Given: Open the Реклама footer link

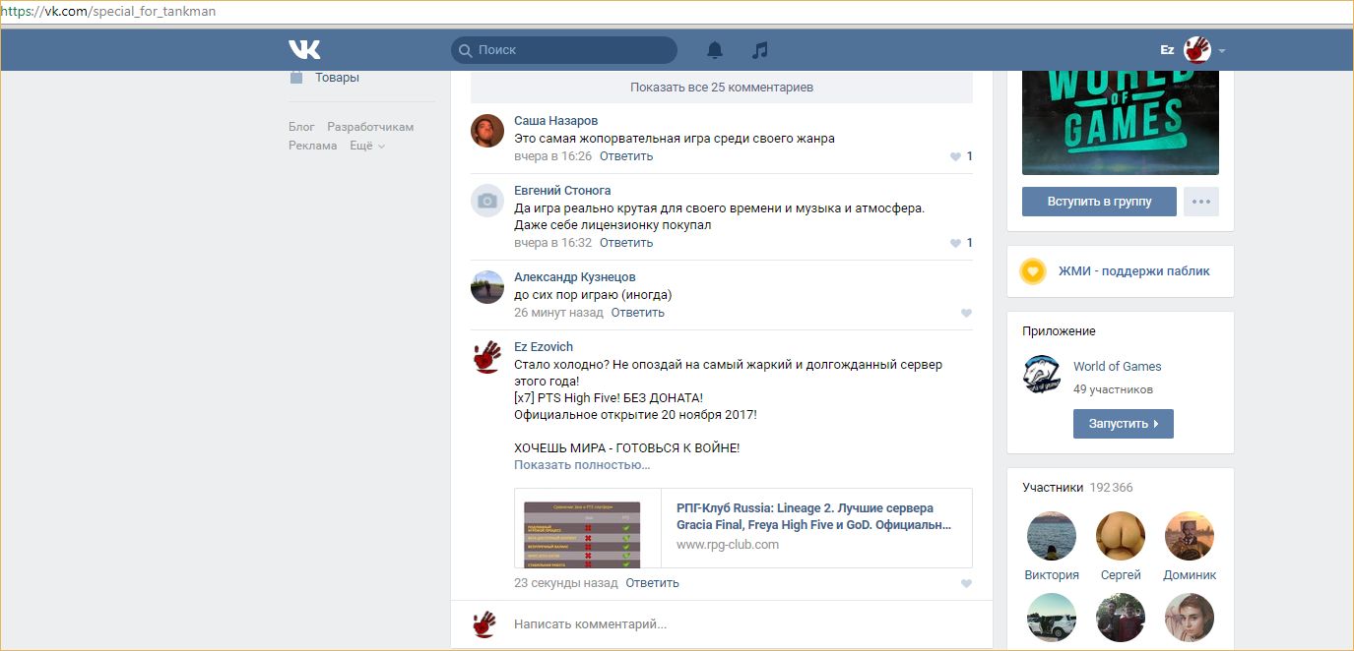Looking at the screenshot, I should (x=313, y=146).
